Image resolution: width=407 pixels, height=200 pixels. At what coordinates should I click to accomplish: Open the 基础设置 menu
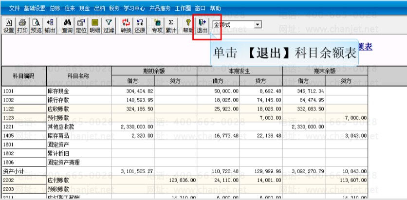pos(35,8)
